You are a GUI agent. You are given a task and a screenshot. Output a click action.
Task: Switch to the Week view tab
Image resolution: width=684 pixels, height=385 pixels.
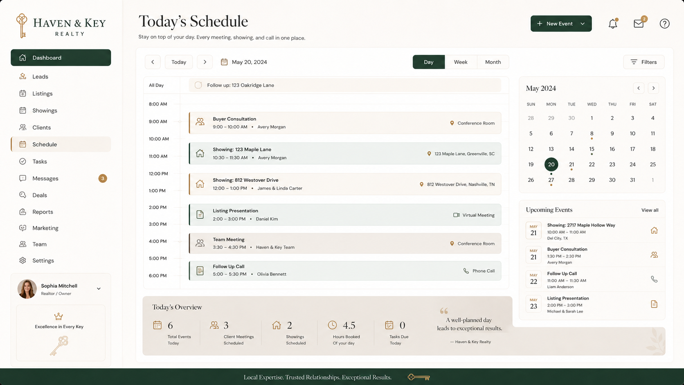coord(461,62)
